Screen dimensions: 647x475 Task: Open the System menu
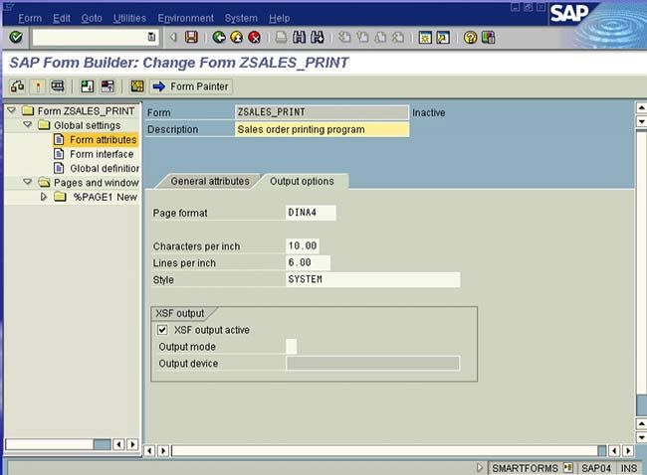(x=241, y=18)
